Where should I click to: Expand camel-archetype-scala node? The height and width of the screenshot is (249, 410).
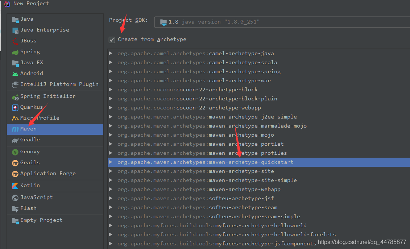(111, 62)
